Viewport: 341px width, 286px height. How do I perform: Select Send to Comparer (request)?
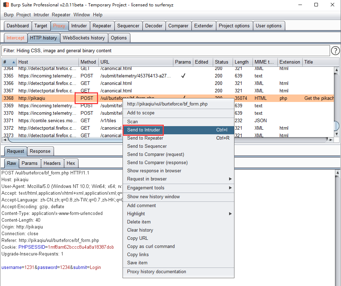(x=178, y=155)
